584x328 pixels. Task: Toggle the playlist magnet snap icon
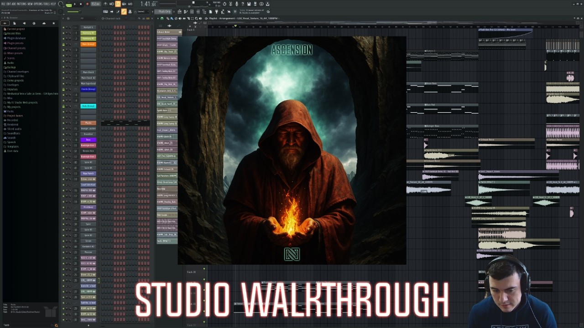click(162, 18)
